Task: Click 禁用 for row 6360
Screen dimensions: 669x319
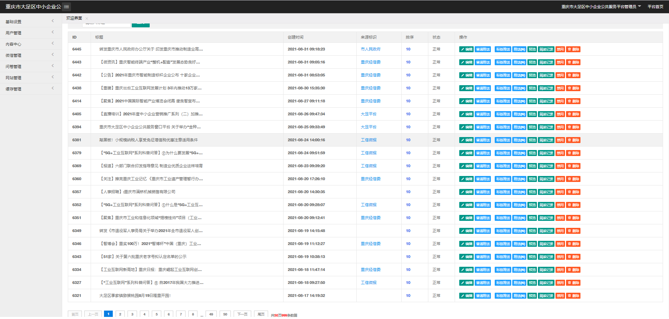Action: tap(560, 179)
